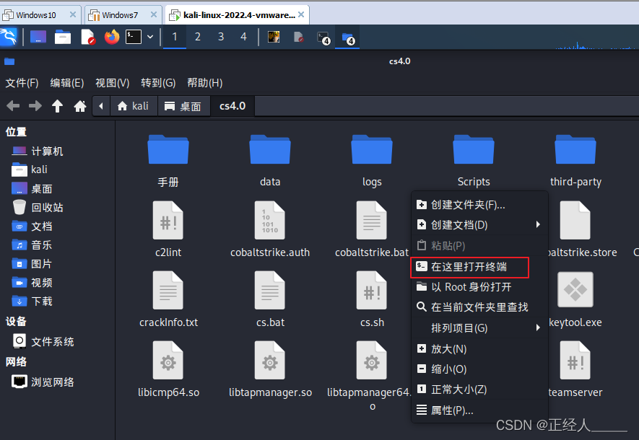Launch the text editor icon in panel
The image size is (639, 440).
click(87, 37)
